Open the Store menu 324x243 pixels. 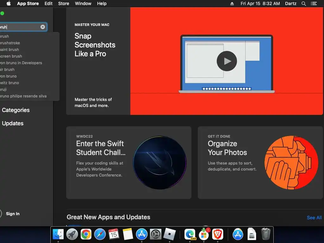(x=64, y=3)
